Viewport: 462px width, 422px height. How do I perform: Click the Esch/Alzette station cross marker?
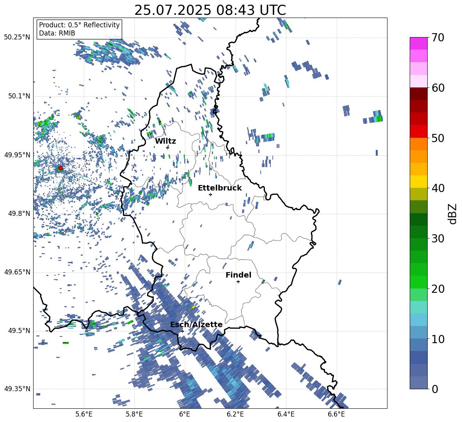click(182, 331)
